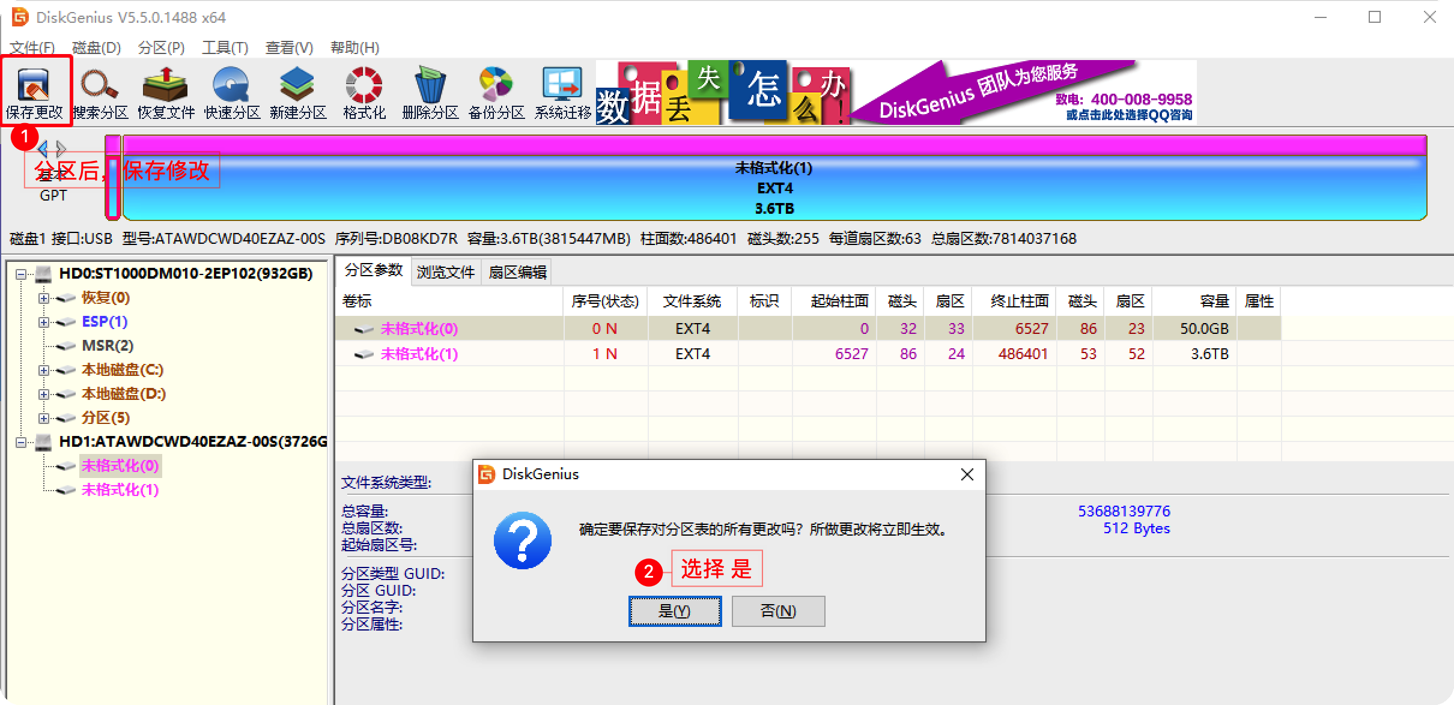Decline with the 否(N) button
This screenshot has height=705, width=1454.
(778, 611)
